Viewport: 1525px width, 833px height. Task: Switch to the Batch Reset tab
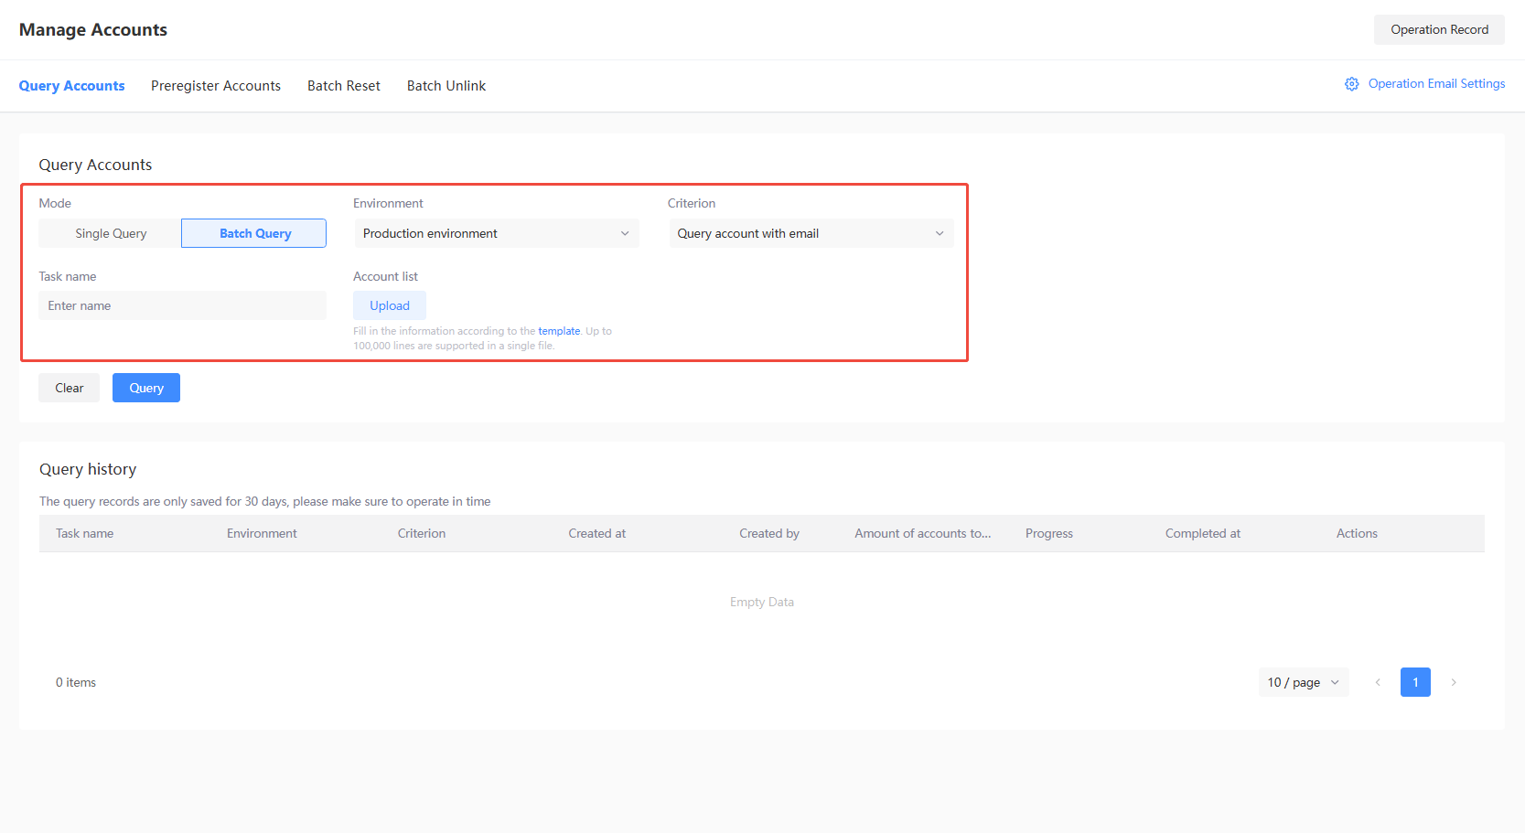[343, 85]
